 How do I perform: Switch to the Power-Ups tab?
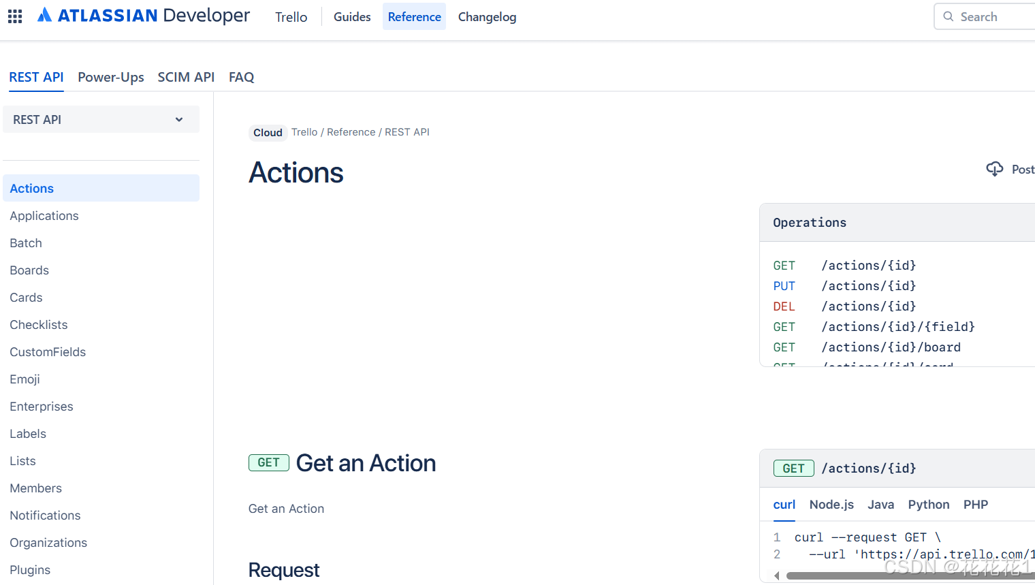(111, 77)
